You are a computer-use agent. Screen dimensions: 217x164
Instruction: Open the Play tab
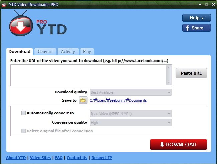point(87,52)
